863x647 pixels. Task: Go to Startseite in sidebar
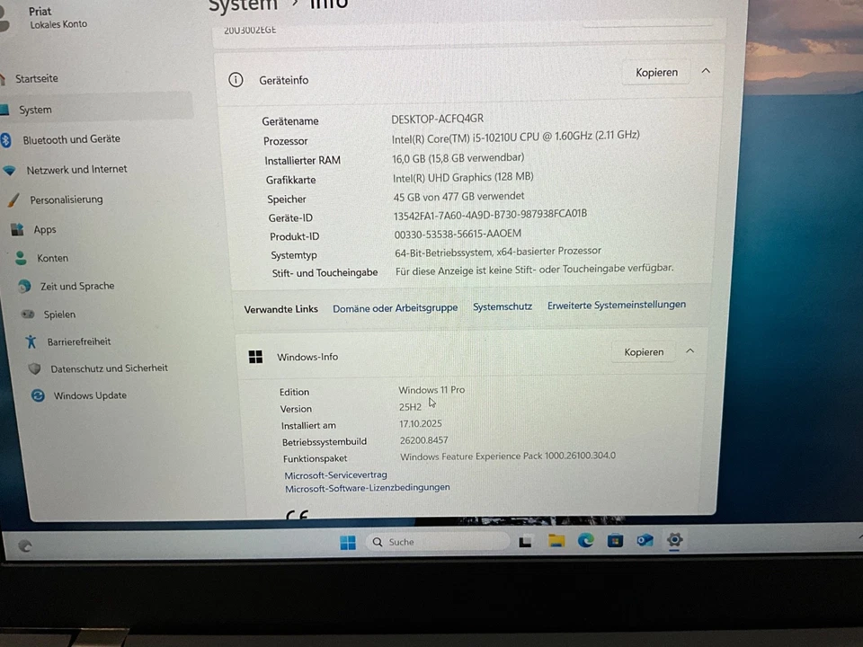pyautogui.click(x=36, y=79)
